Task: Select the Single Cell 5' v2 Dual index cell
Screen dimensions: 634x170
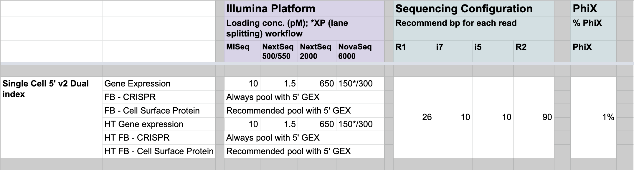Action: pyautogui.click(x=51, y=117)
